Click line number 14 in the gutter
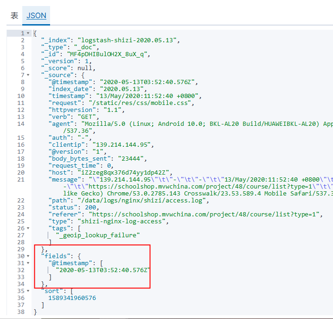This screenshot has height=319, width=333. tap(20, 124)
